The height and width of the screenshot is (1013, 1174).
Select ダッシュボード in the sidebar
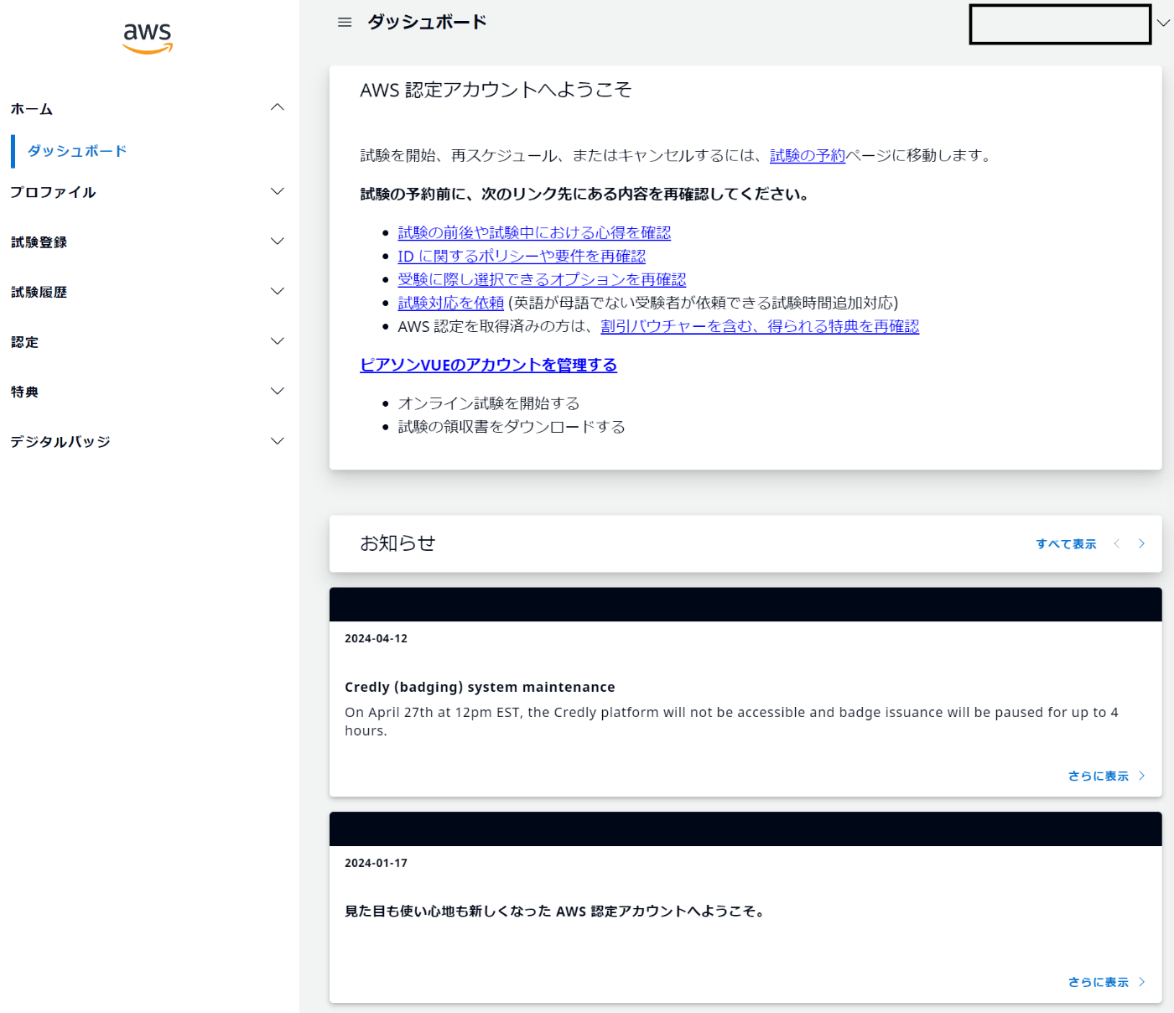(77, 151)
